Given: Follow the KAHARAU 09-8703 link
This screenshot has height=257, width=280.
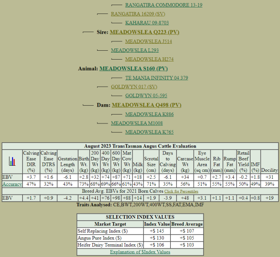Looking at the screenshot, I should pyautogui.click(x=147, y=23).
